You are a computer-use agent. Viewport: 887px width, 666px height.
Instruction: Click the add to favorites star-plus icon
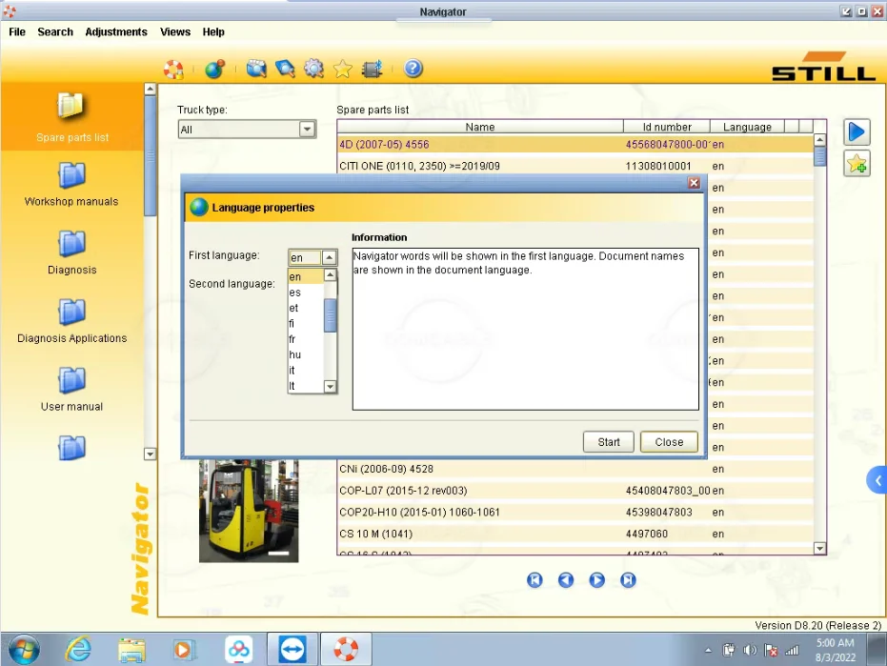click(x=857, y=164)
